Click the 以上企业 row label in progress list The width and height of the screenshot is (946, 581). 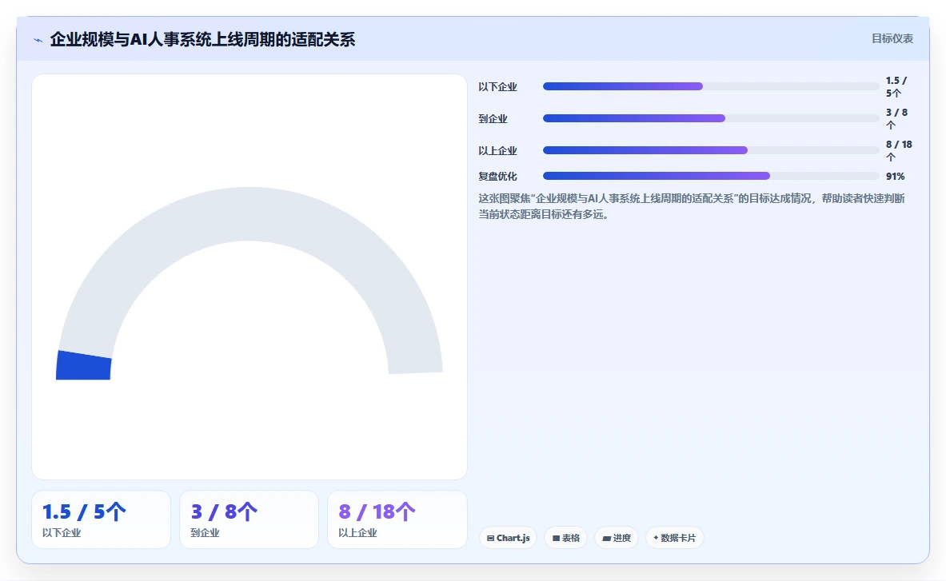pyautogui.click(x=497, y=151)
